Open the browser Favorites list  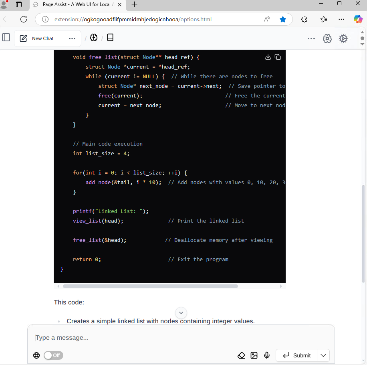pos(324,19)
